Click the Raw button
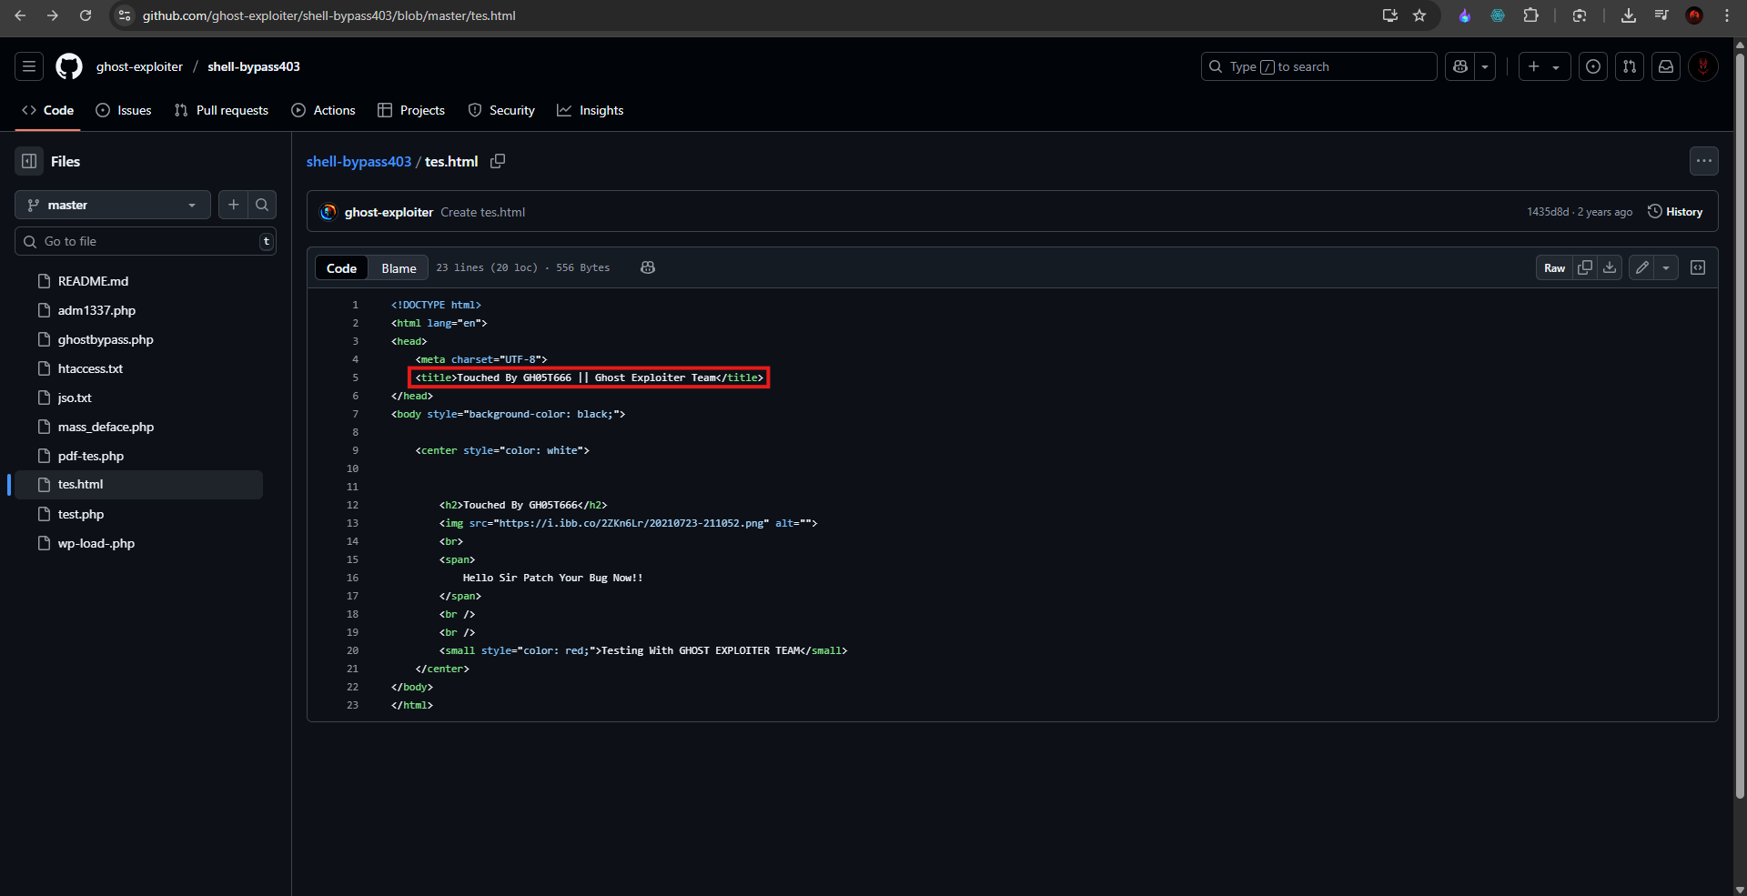The height and width of the screenshot is (896, 1747). pos(1554,267)
